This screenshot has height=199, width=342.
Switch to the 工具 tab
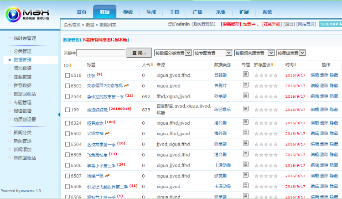(174, 12)
